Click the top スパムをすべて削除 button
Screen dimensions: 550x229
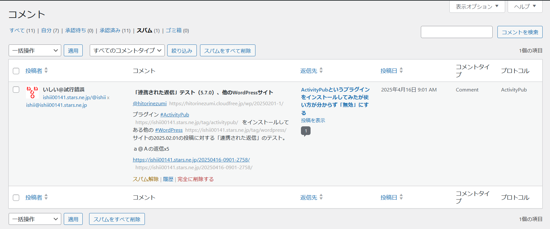pyautogui.click(x=228, y=51)
